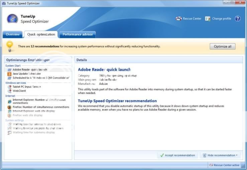
Task: Select Internet Explorer: Number of simultaneous connections
Action: pos(39,101)
